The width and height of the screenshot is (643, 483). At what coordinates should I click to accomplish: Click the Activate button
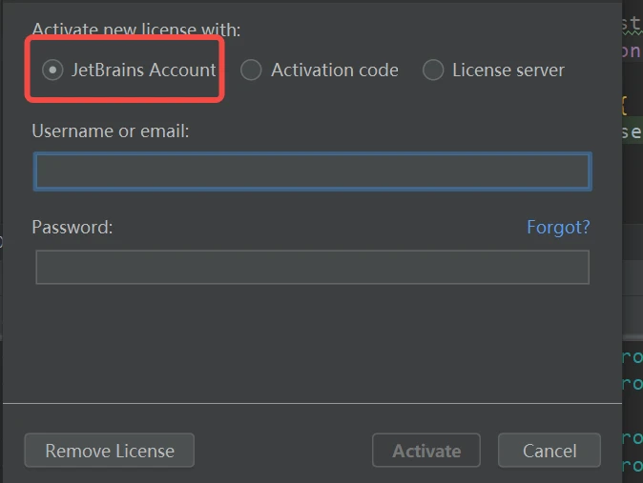coord(426,451)
